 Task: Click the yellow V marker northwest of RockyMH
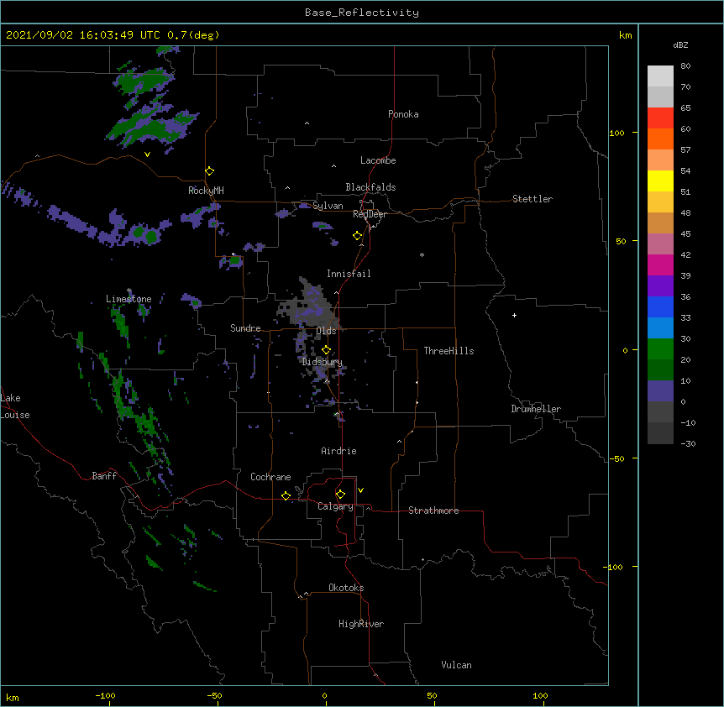[x=147, y=154]
